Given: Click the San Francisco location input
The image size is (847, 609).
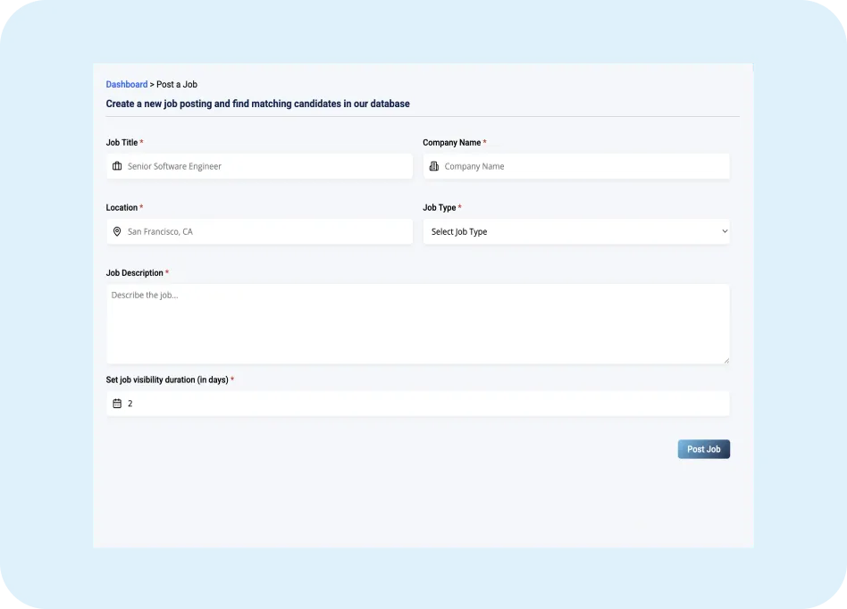Looking at the screenshot, I should pyautogui.click(x=259, y=231).
